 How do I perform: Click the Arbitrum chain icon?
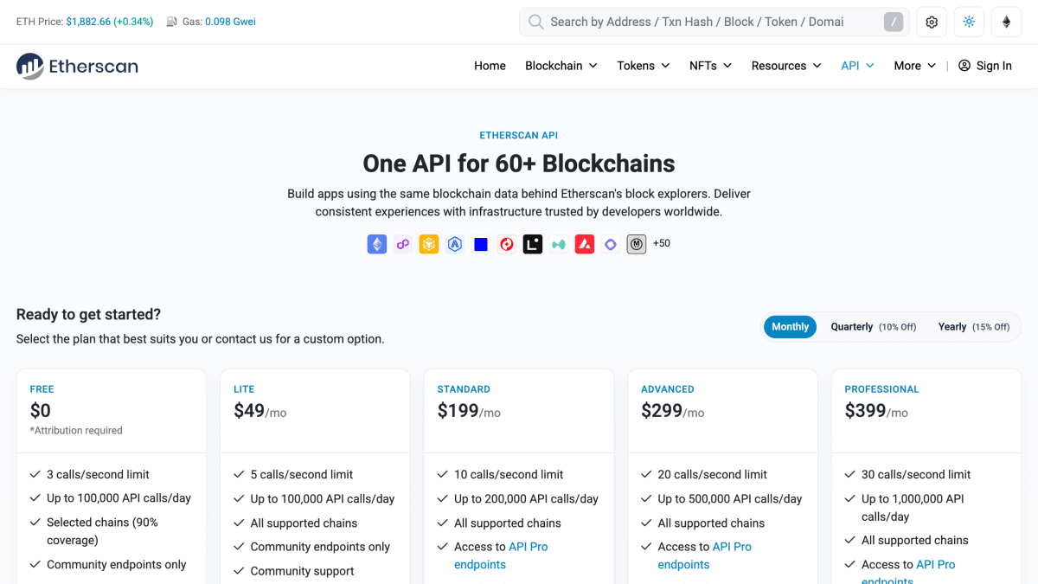(455, 244)
